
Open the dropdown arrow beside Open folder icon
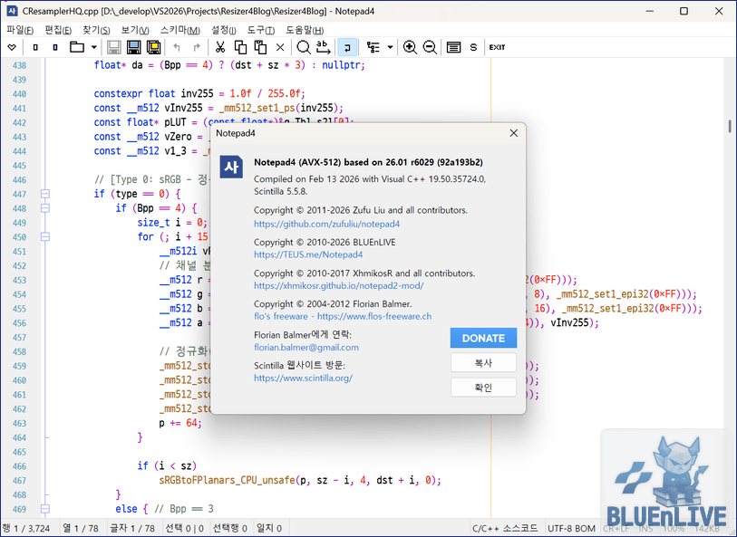[92, 47]
